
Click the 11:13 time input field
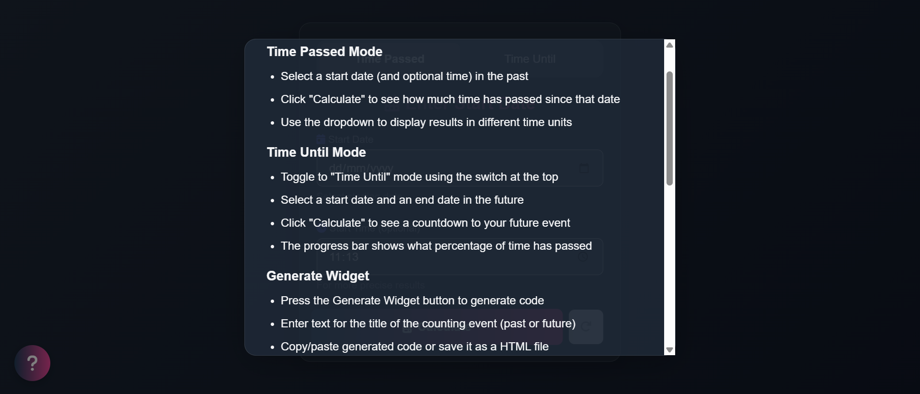431,257
